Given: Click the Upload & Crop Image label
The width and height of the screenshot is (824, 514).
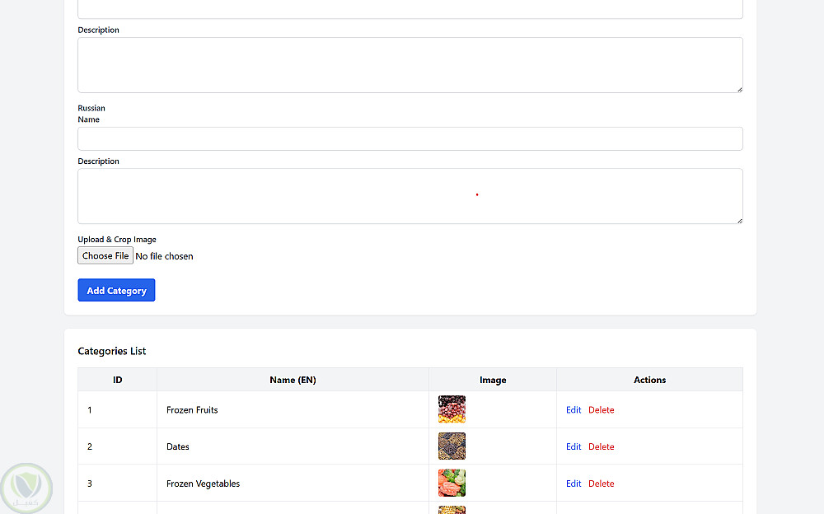Looking at the screenshot, I should coord(117,240).
